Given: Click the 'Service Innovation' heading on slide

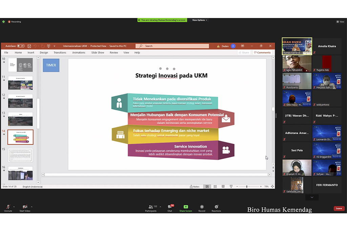Looking at the screenshot, I should coord(190,146).
